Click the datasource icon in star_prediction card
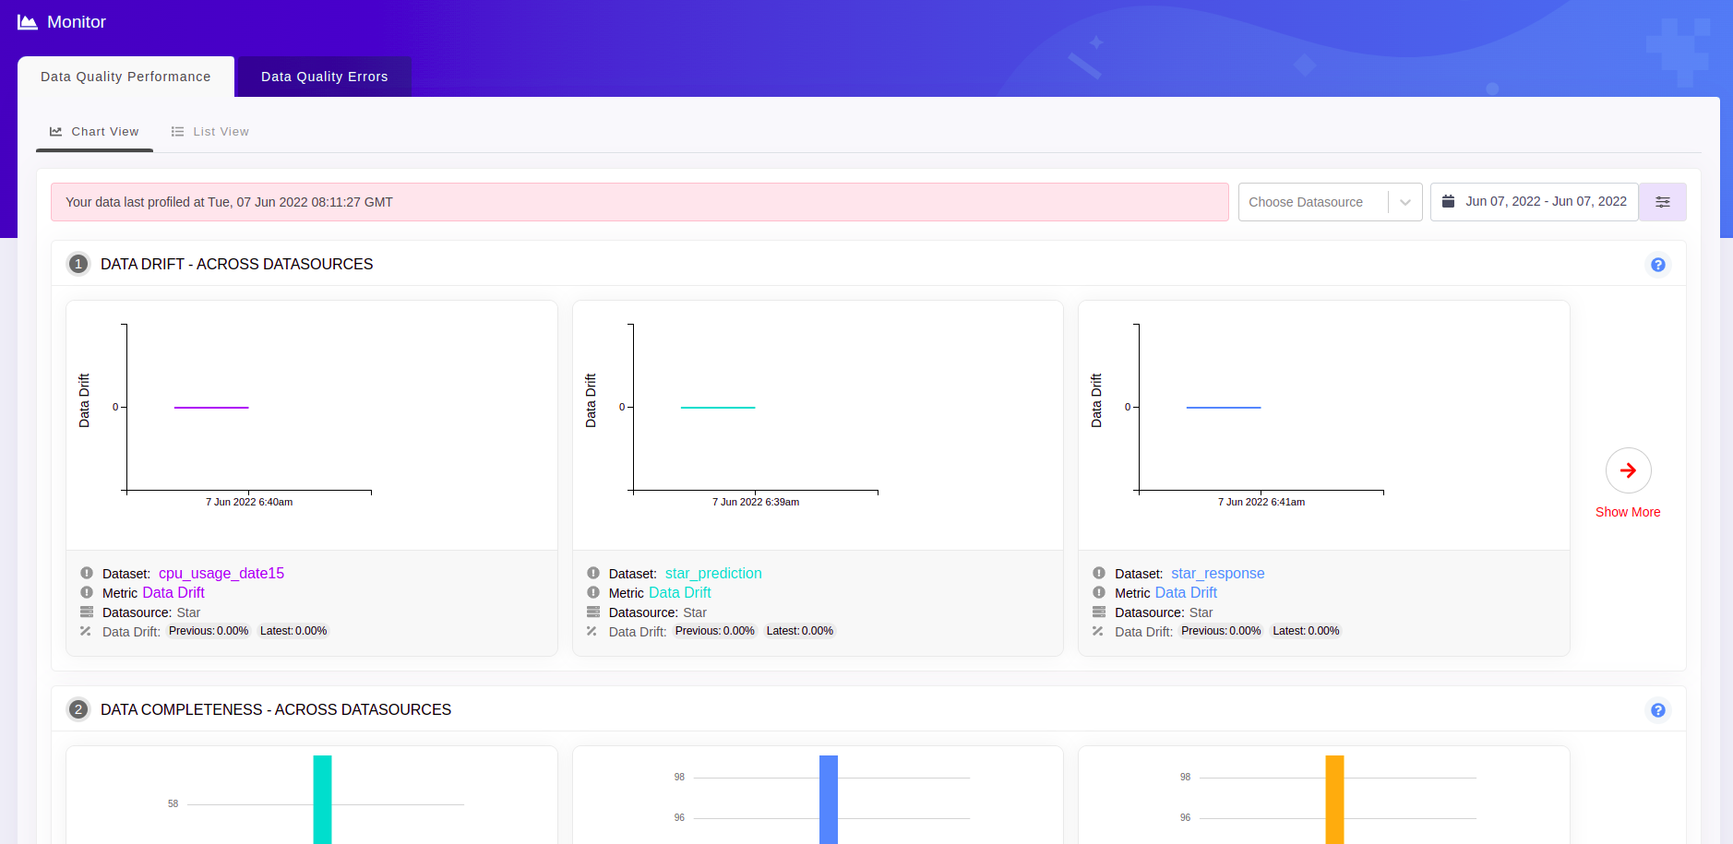 click(593, 612)
